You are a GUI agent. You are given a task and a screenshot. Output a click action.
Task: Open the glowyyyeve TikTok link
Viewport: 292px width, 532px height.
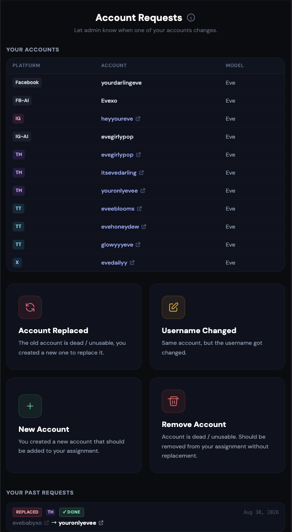click(x=117, y=245)
